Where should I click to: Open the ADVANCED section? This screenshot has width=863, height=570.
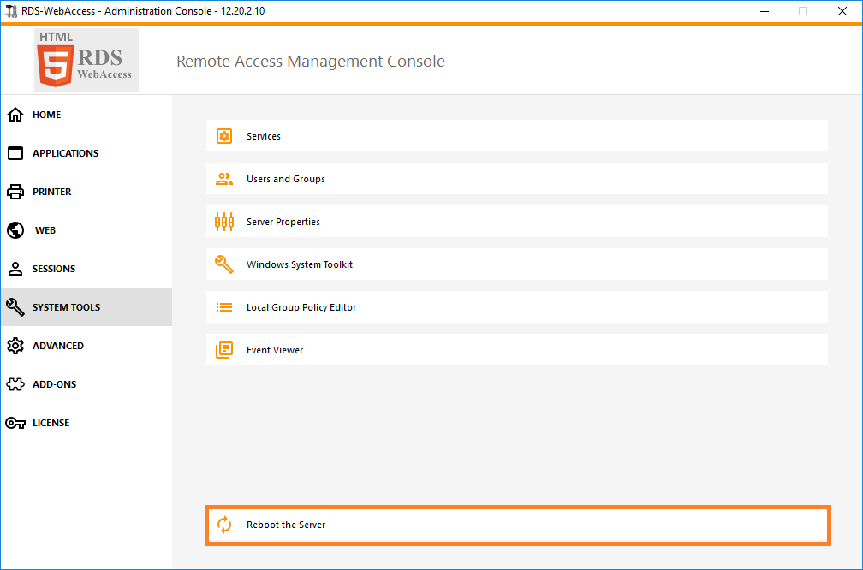click(x=86, y=346)
